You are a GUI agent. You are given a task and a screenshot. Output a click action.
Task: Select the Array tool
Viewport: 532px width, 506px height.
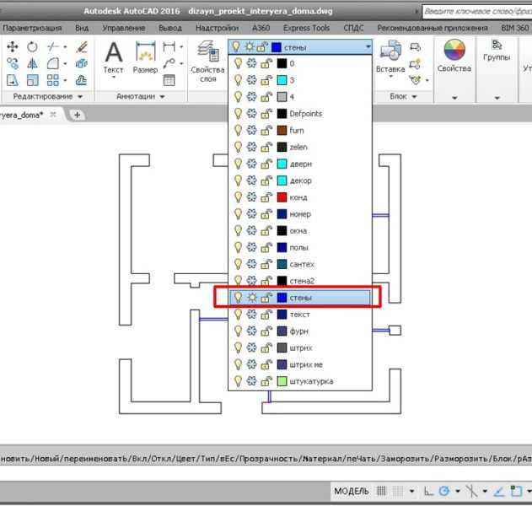(53, 80)
